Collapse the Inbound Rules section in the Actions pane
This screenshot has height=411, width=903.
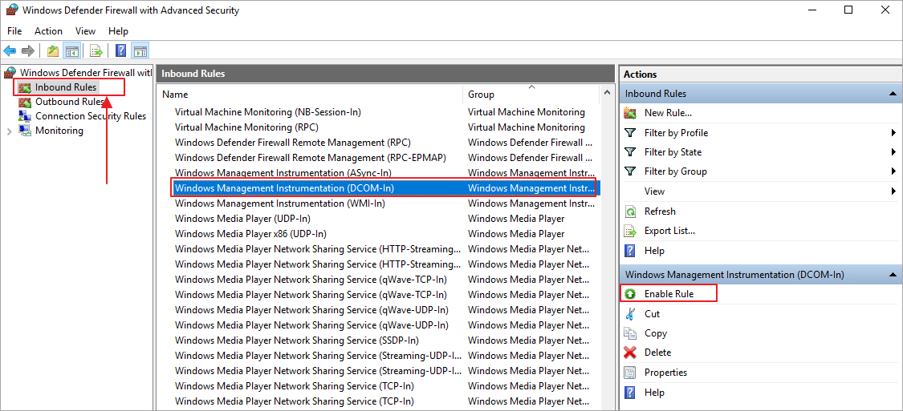pyautogui.click(x=893, y=94)
